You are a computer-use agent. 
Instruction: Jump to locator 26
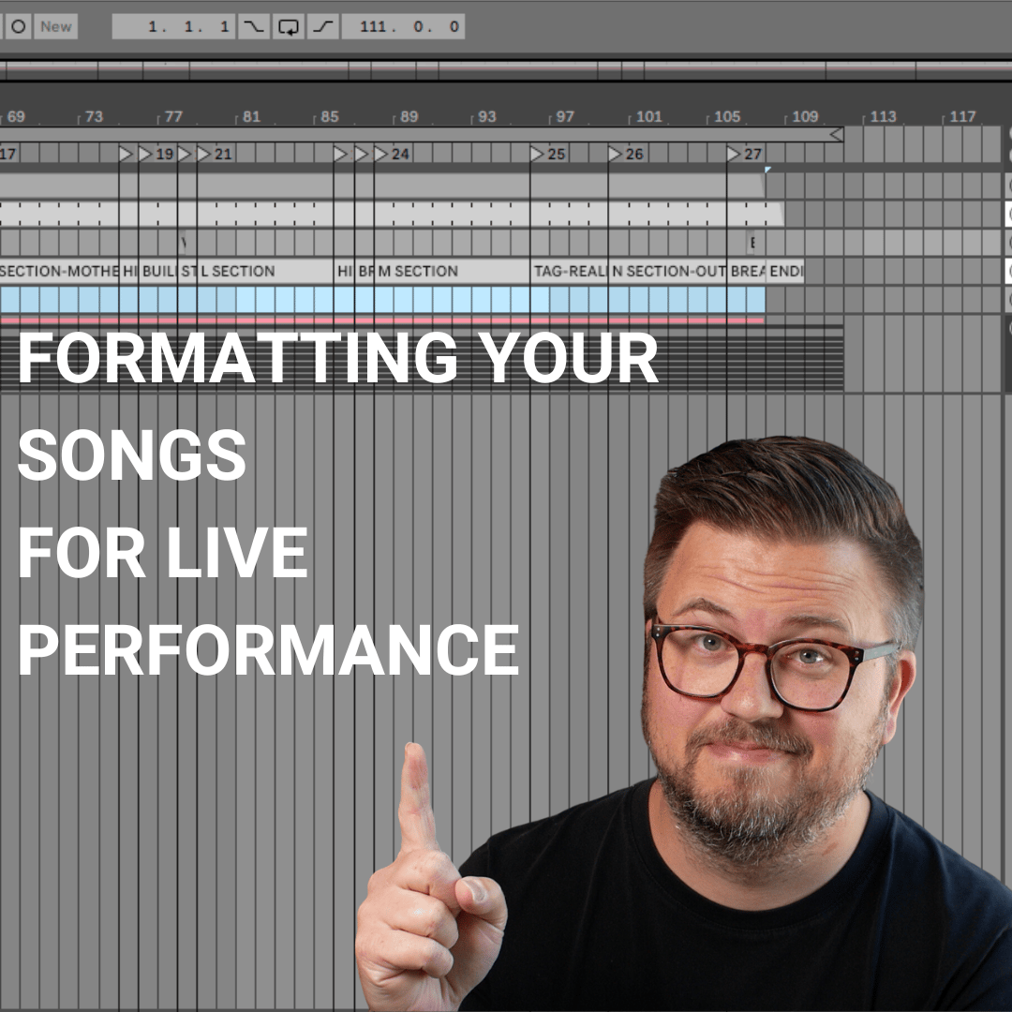point(615,154)
